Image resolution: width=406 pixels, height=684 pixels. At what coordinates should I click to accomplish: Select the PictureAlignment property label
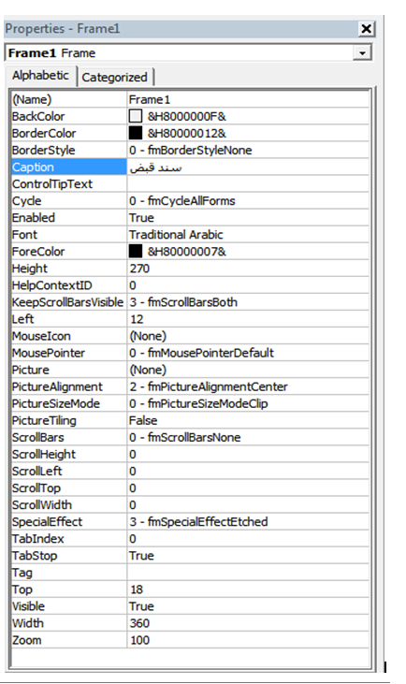coord(57,386)
